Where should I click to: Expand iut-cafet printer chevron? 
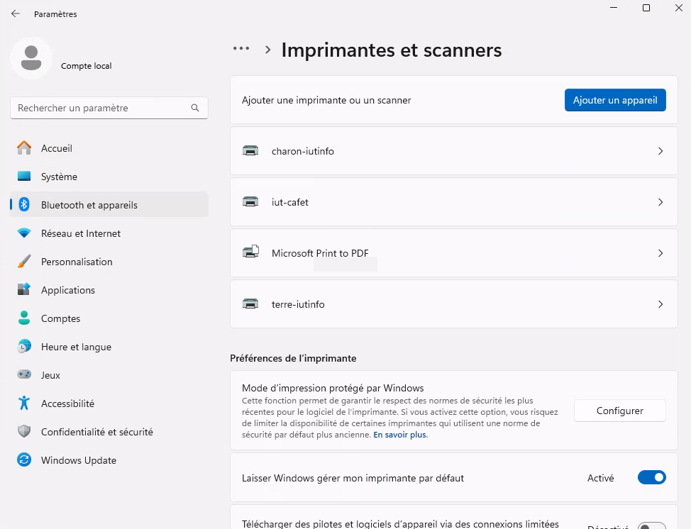pyautogui.click(x=660, y=202)
